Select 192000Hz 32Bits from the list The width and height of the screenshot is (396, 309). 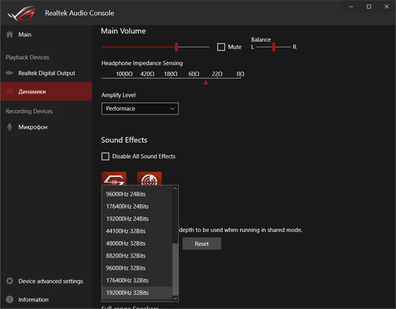127,293
